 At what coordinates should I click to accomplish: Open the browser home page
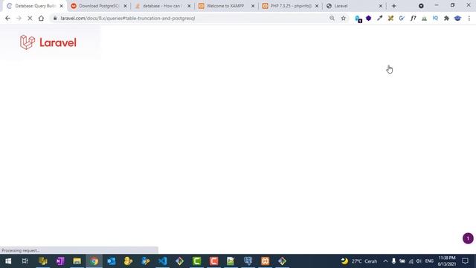pyautogui.click(x=41, y=18)
